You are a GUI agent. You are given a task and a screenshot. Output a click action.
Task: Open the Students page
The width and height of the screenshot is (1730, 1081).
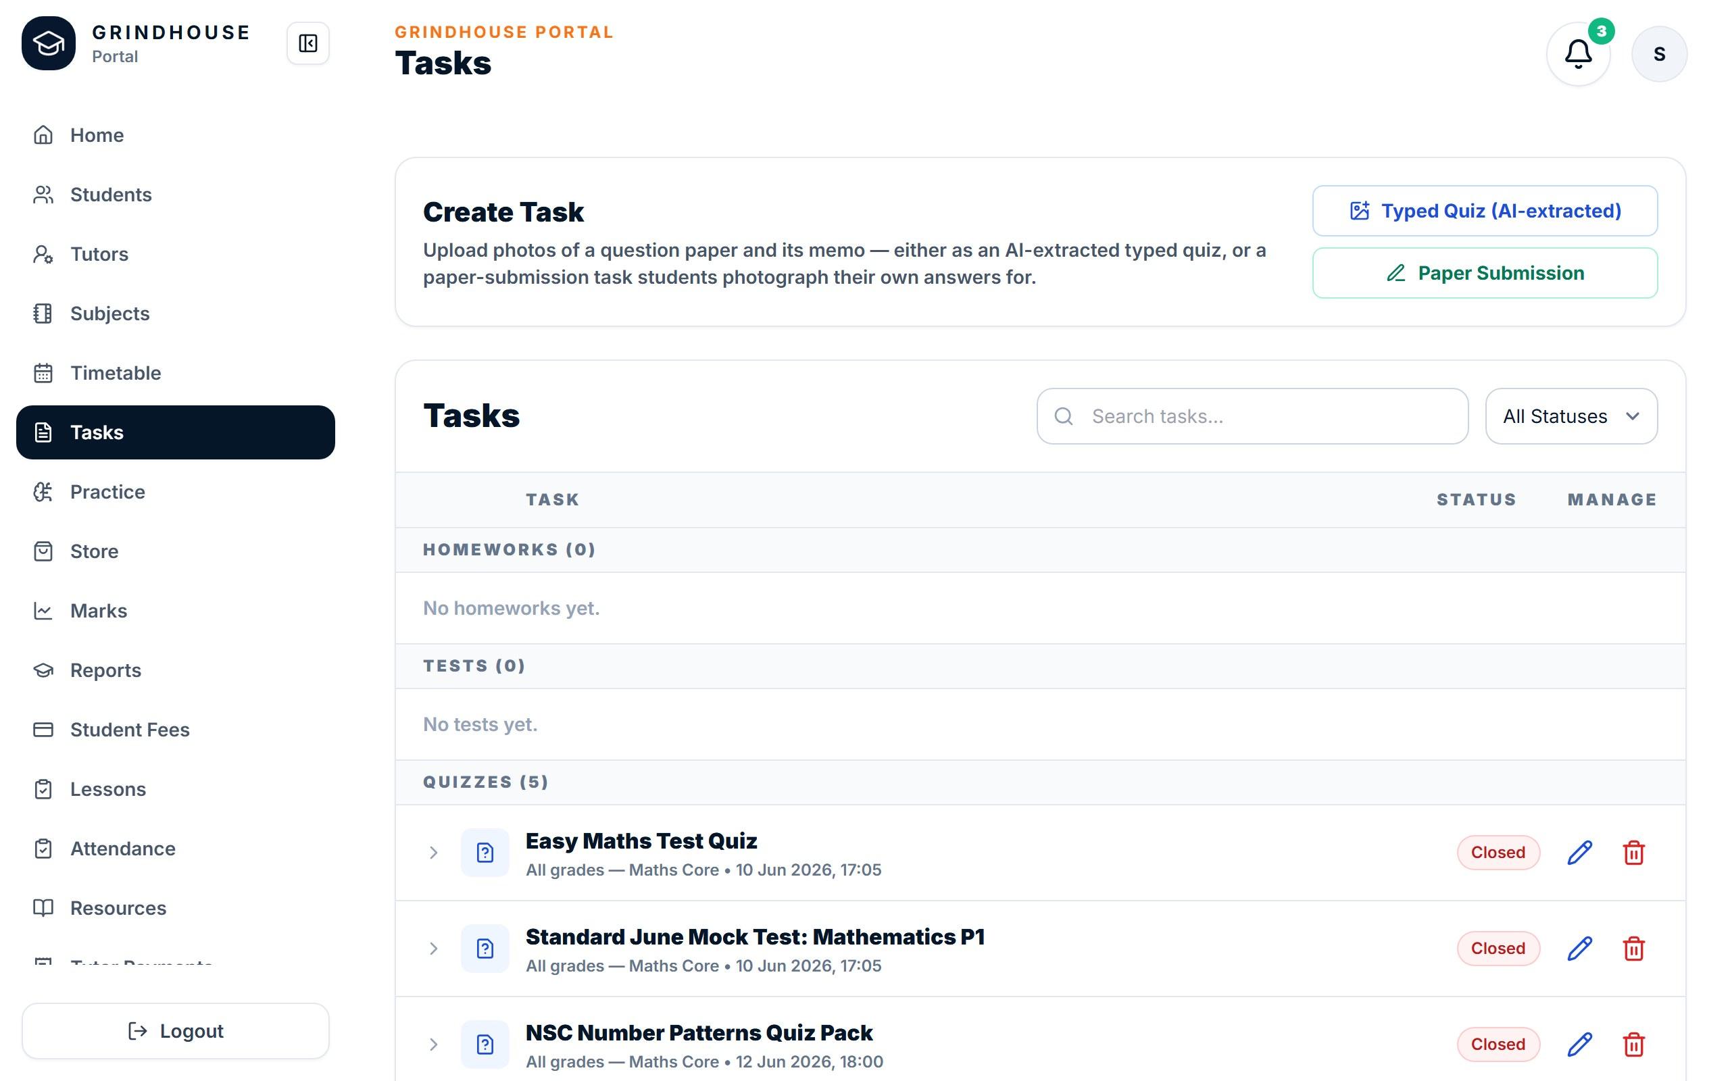click(x=175, y=195)
